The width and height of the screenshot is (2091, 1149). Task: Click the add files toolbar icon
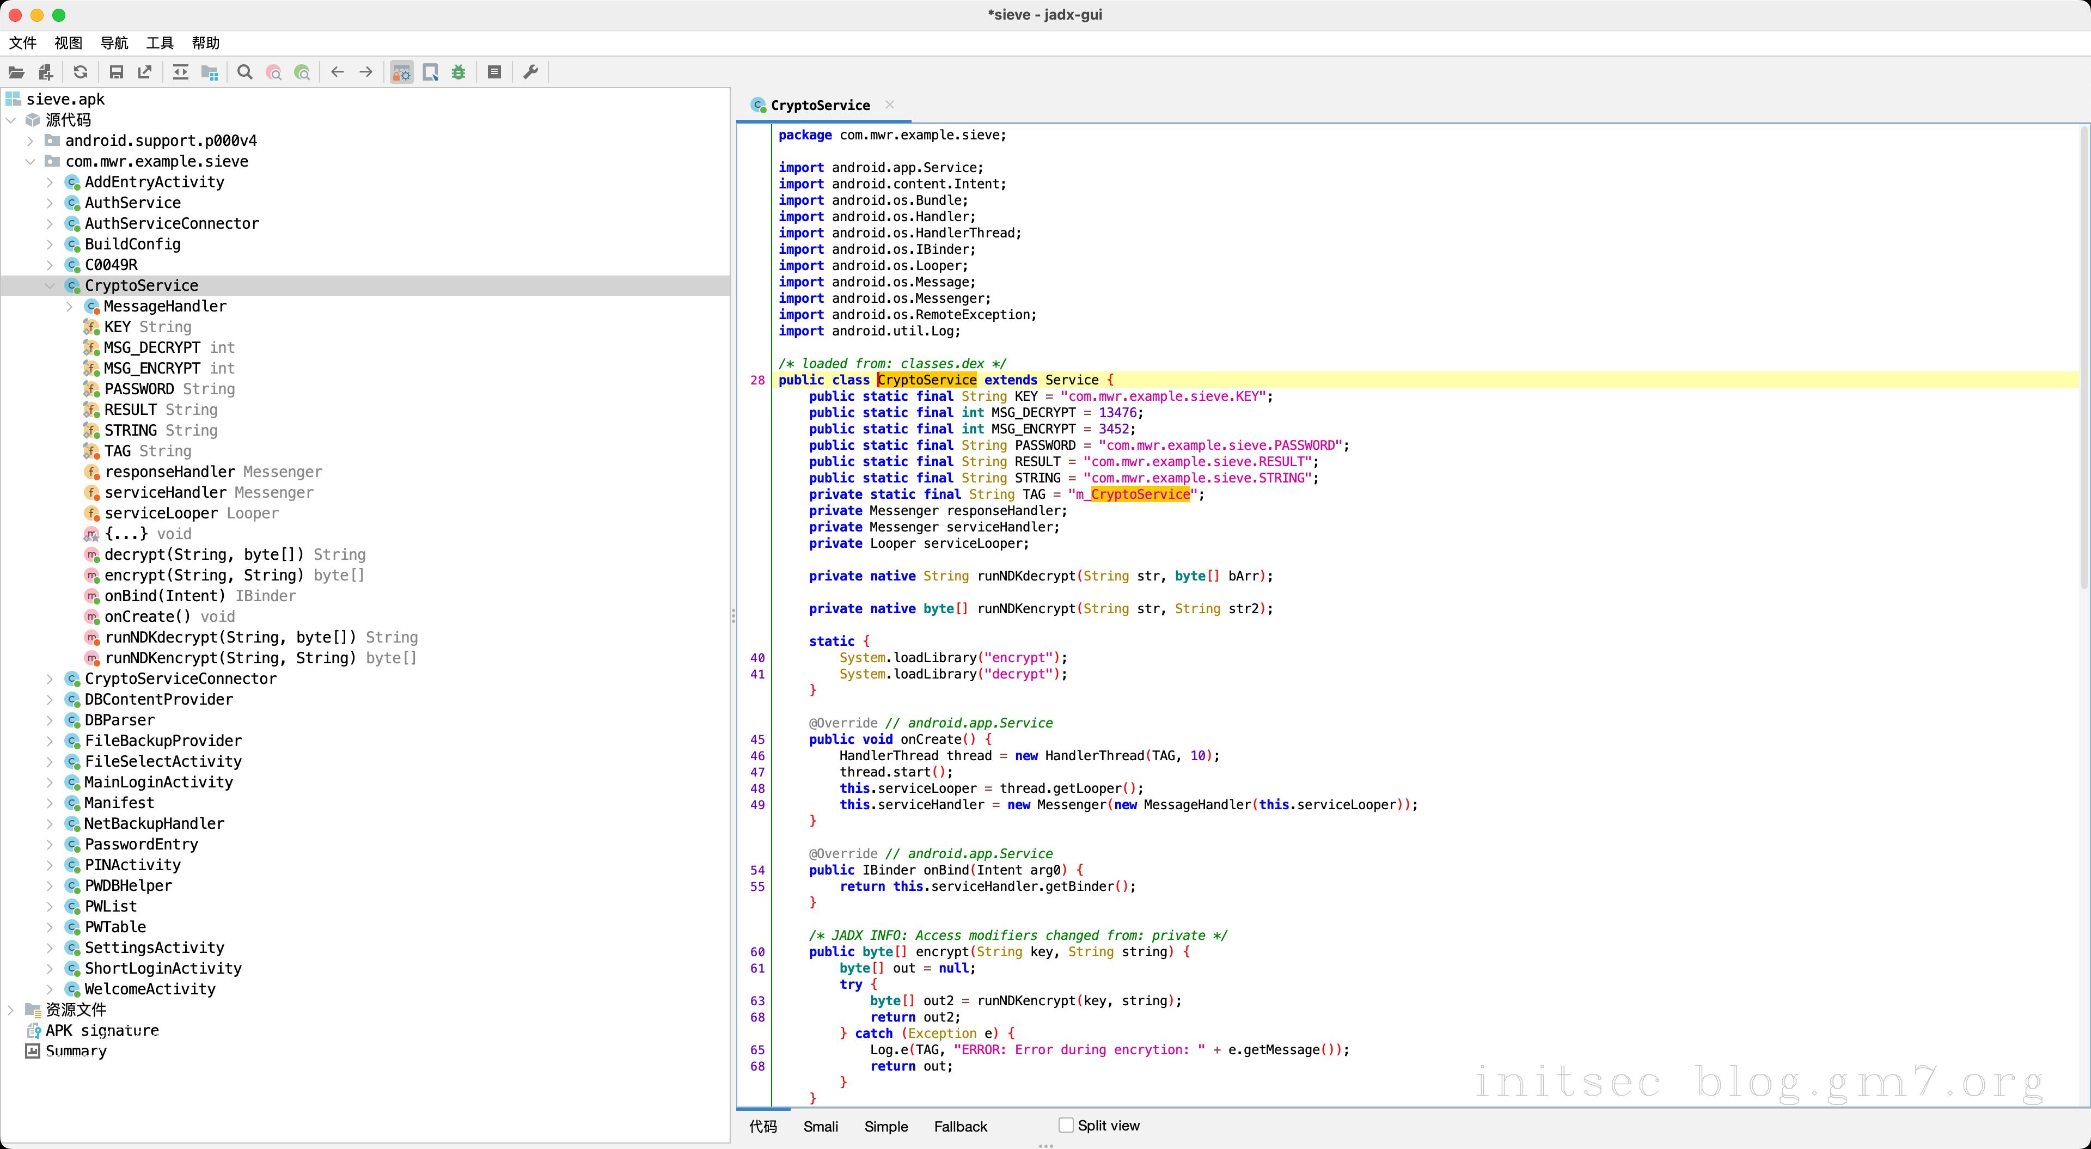(x=45, y=72)
